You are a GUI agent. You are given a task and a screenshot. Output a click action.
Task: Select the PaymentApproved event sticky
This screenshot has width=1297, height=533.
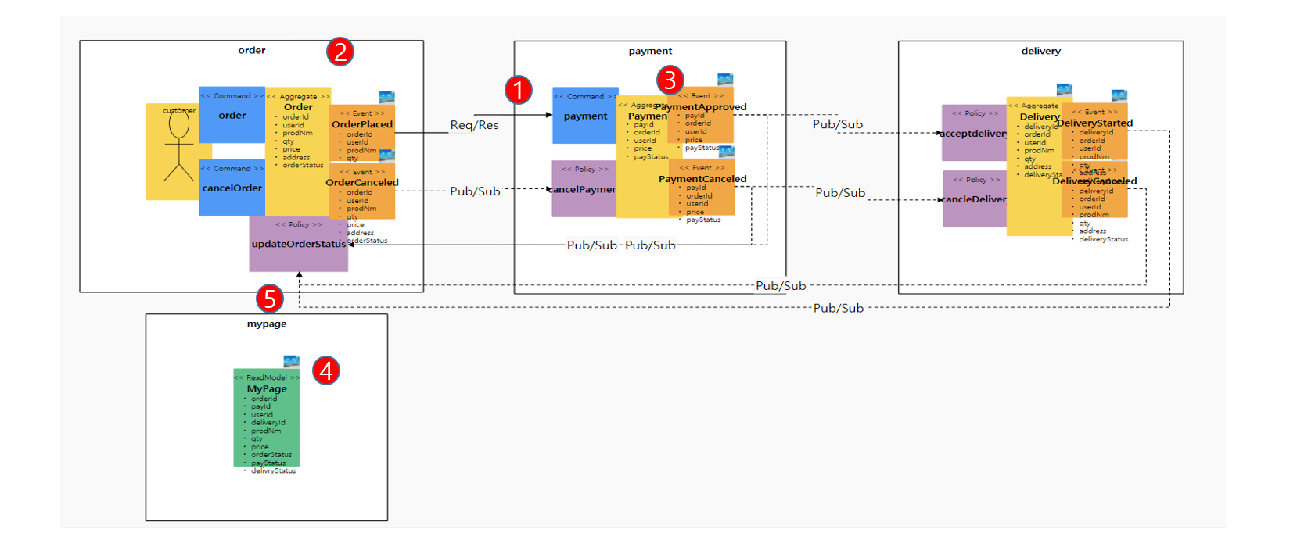pyautogui.click(x=701, y=115)
